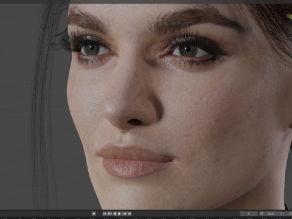
Task: Toggle auto keying record button
Action: click(94, 214)
